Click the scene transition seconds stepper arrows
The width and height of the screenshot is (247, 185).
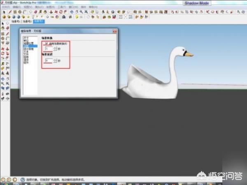(x=55, y=49)
